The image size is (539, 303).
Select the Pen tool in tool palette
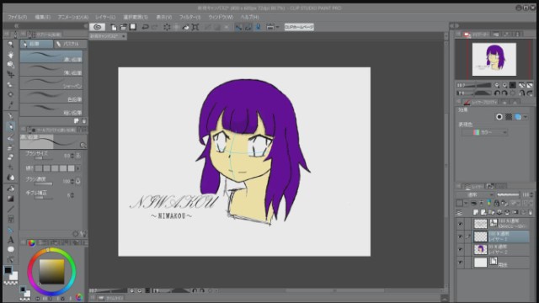click(x=11, y=116)
